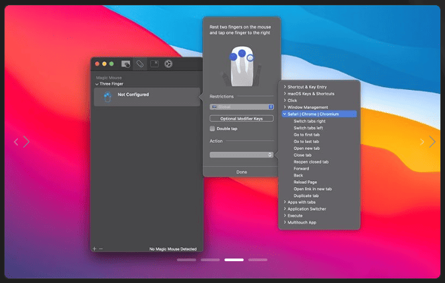Select the Not Configured gesture row
Screen dimensions: 445x283
pyautogui.click(x=147, y=97)
